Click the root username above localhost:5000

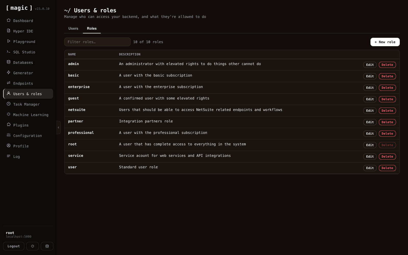(x=10, y=233)
